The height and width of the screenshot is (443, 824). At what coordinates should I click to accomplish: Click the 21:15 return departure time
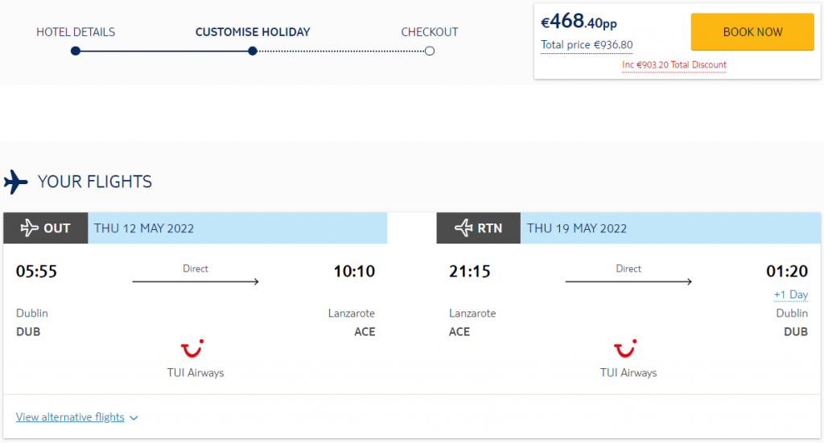point(469,272)
